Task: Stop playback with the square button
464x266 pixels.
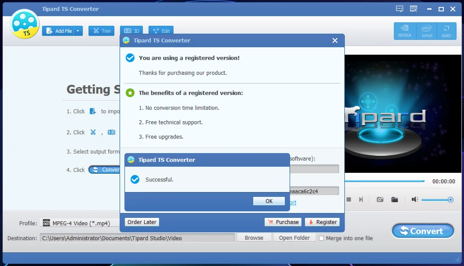Action: coord(349,199)
